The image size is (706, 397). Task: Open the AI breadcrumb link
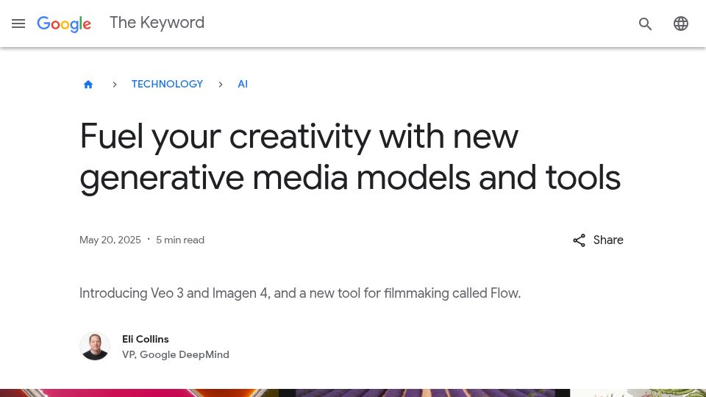[x=243, y=84]
